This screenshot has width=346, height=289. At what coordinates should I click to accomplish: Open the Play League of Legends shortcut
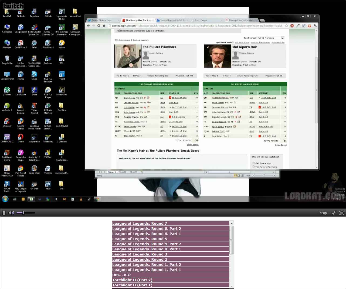(21, 187)
